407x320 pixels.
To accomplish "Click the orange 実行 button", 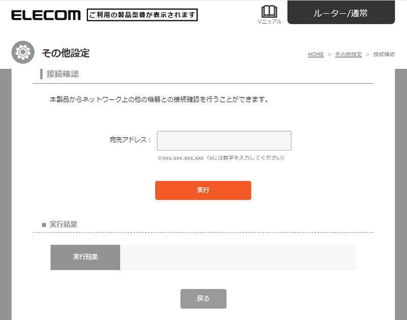I will pyautogui.click(x=203, y=190).
